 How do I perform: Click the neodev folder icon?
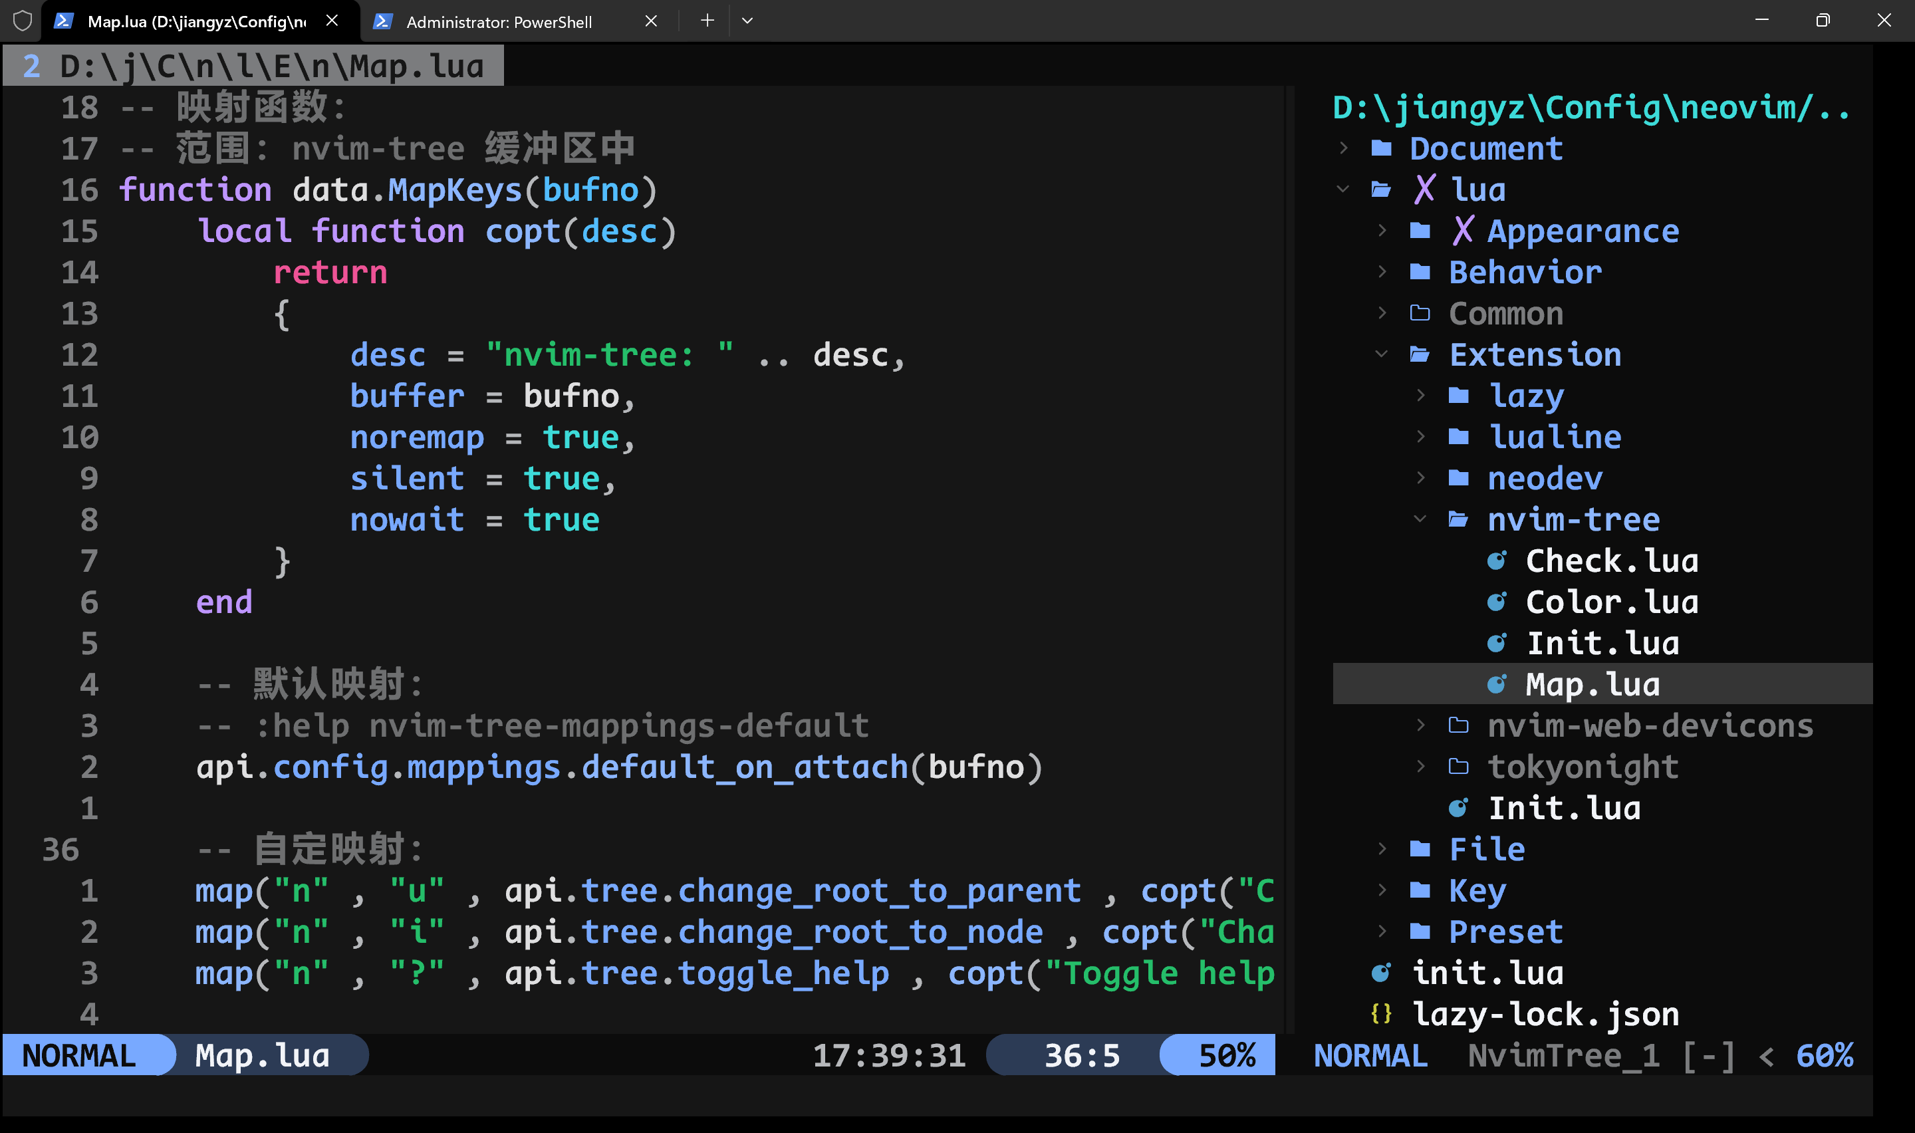pyautogui.click(x=1459, y=478)
